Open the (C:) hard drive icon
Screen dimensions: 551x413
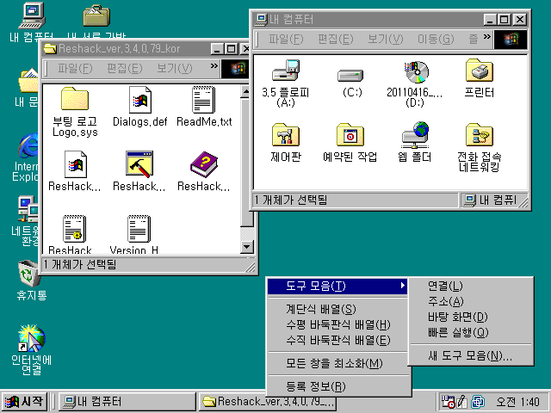[350, 75]
